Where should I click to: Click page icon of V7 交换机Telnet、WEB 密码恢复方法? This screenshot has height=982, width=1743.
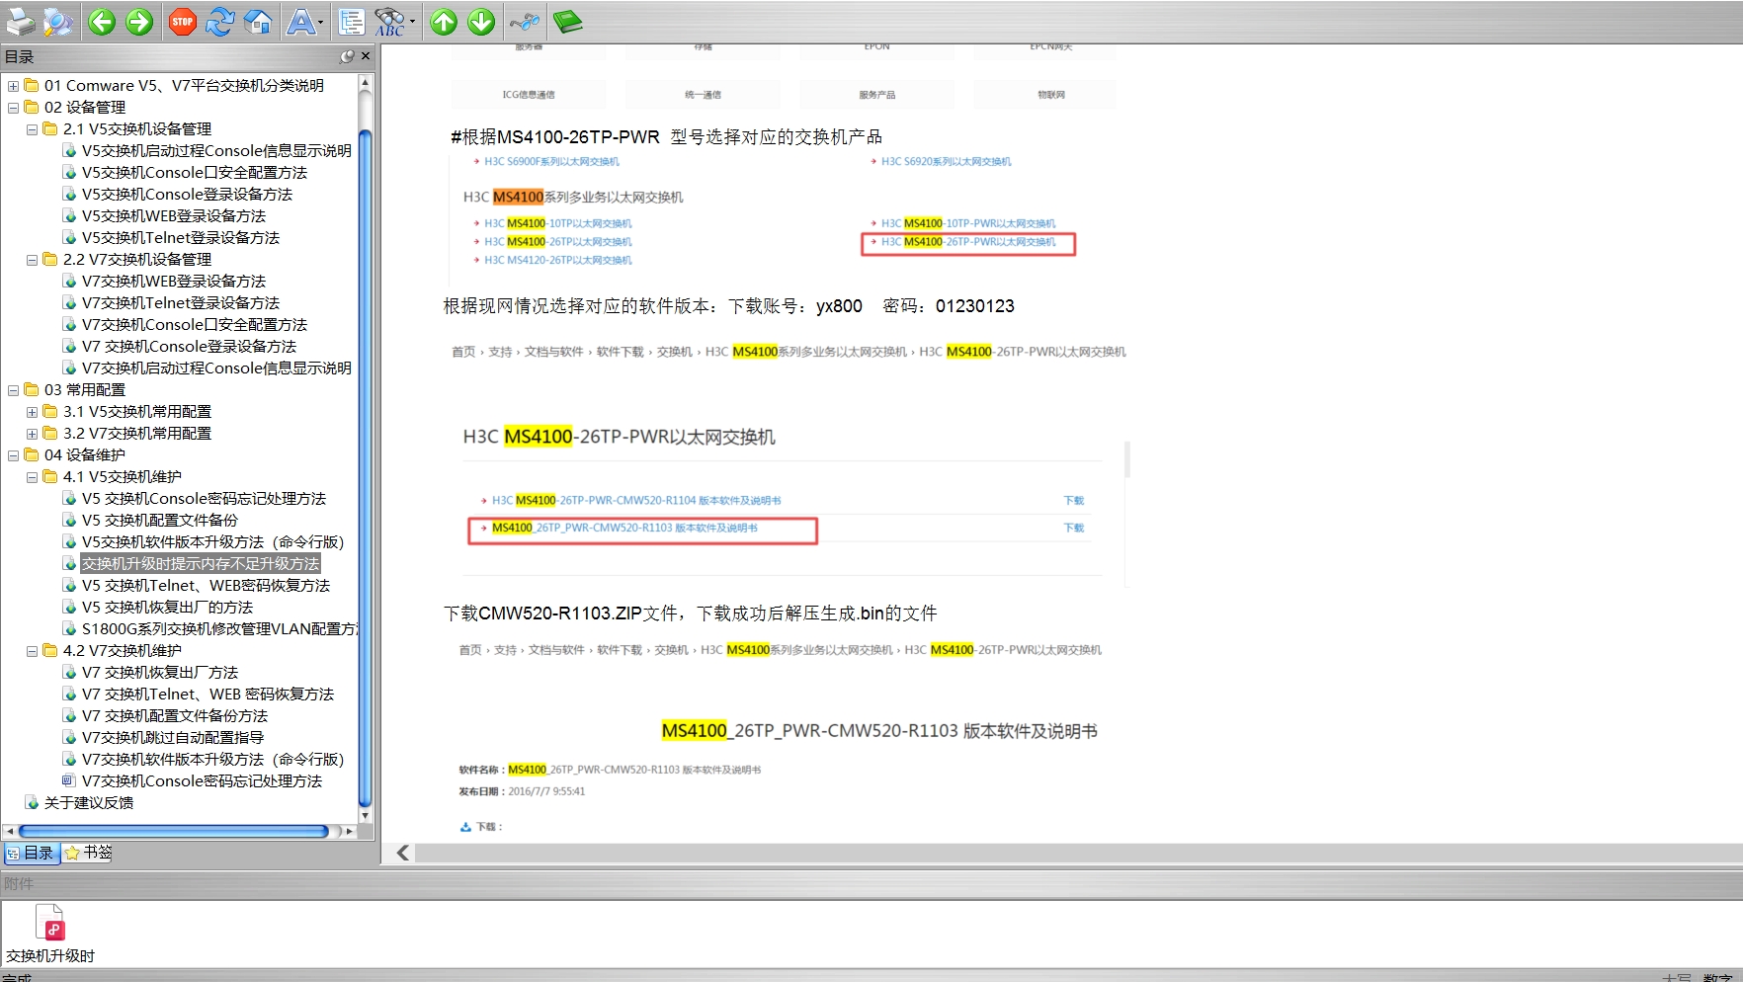click(x=69, y=695)
